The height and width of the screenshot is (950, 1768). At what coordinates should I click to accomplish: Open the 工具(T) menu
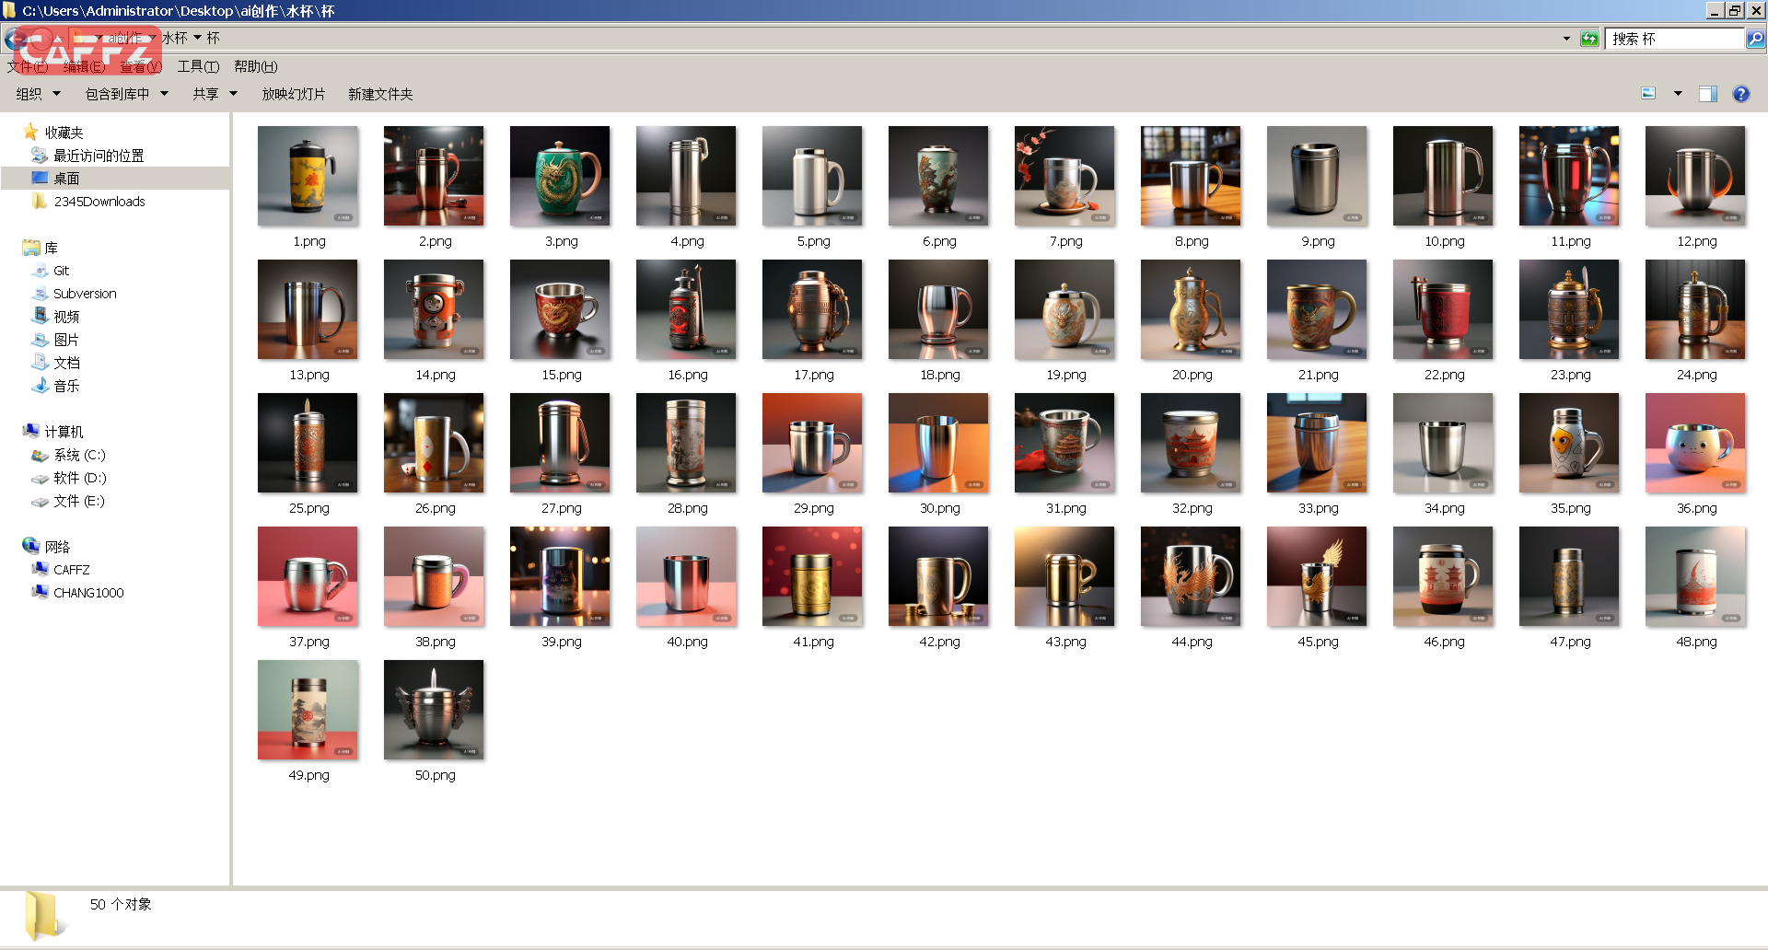198,66
